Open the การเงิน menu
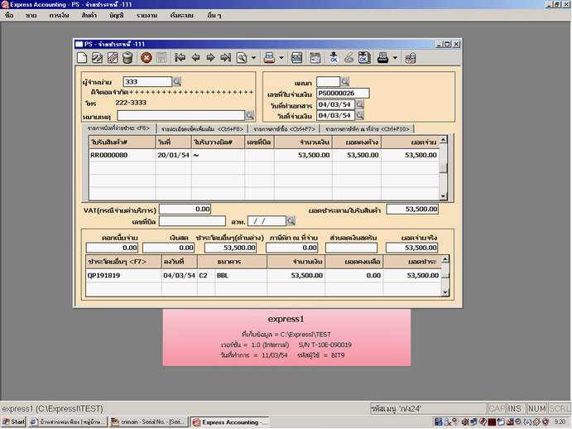Image resolution: width=572 pixels, height=429 pixels. point(59,16)
